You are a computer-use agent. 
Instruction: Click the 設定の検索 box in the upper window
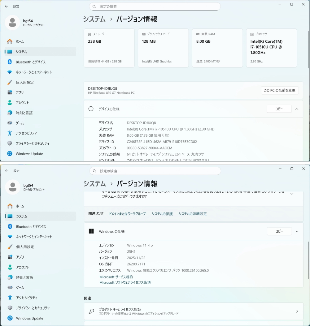[x=155, y=6]
